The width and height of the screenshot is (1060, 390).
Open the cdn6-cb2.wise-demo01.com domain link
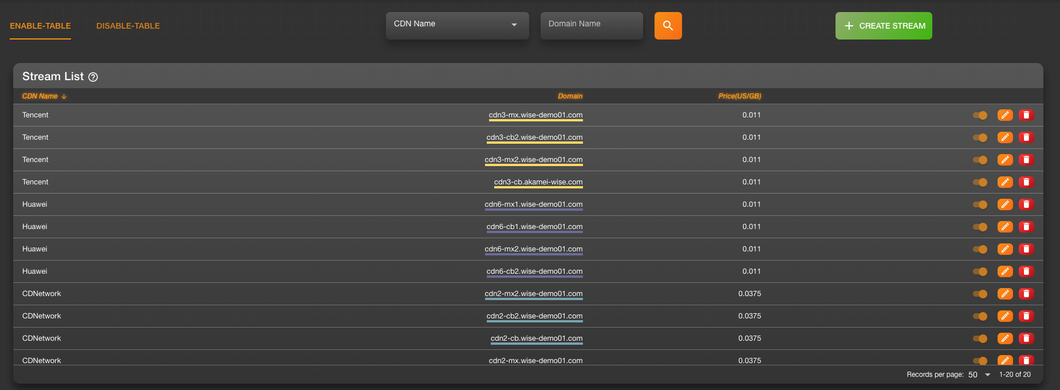[x=534, y=271]
